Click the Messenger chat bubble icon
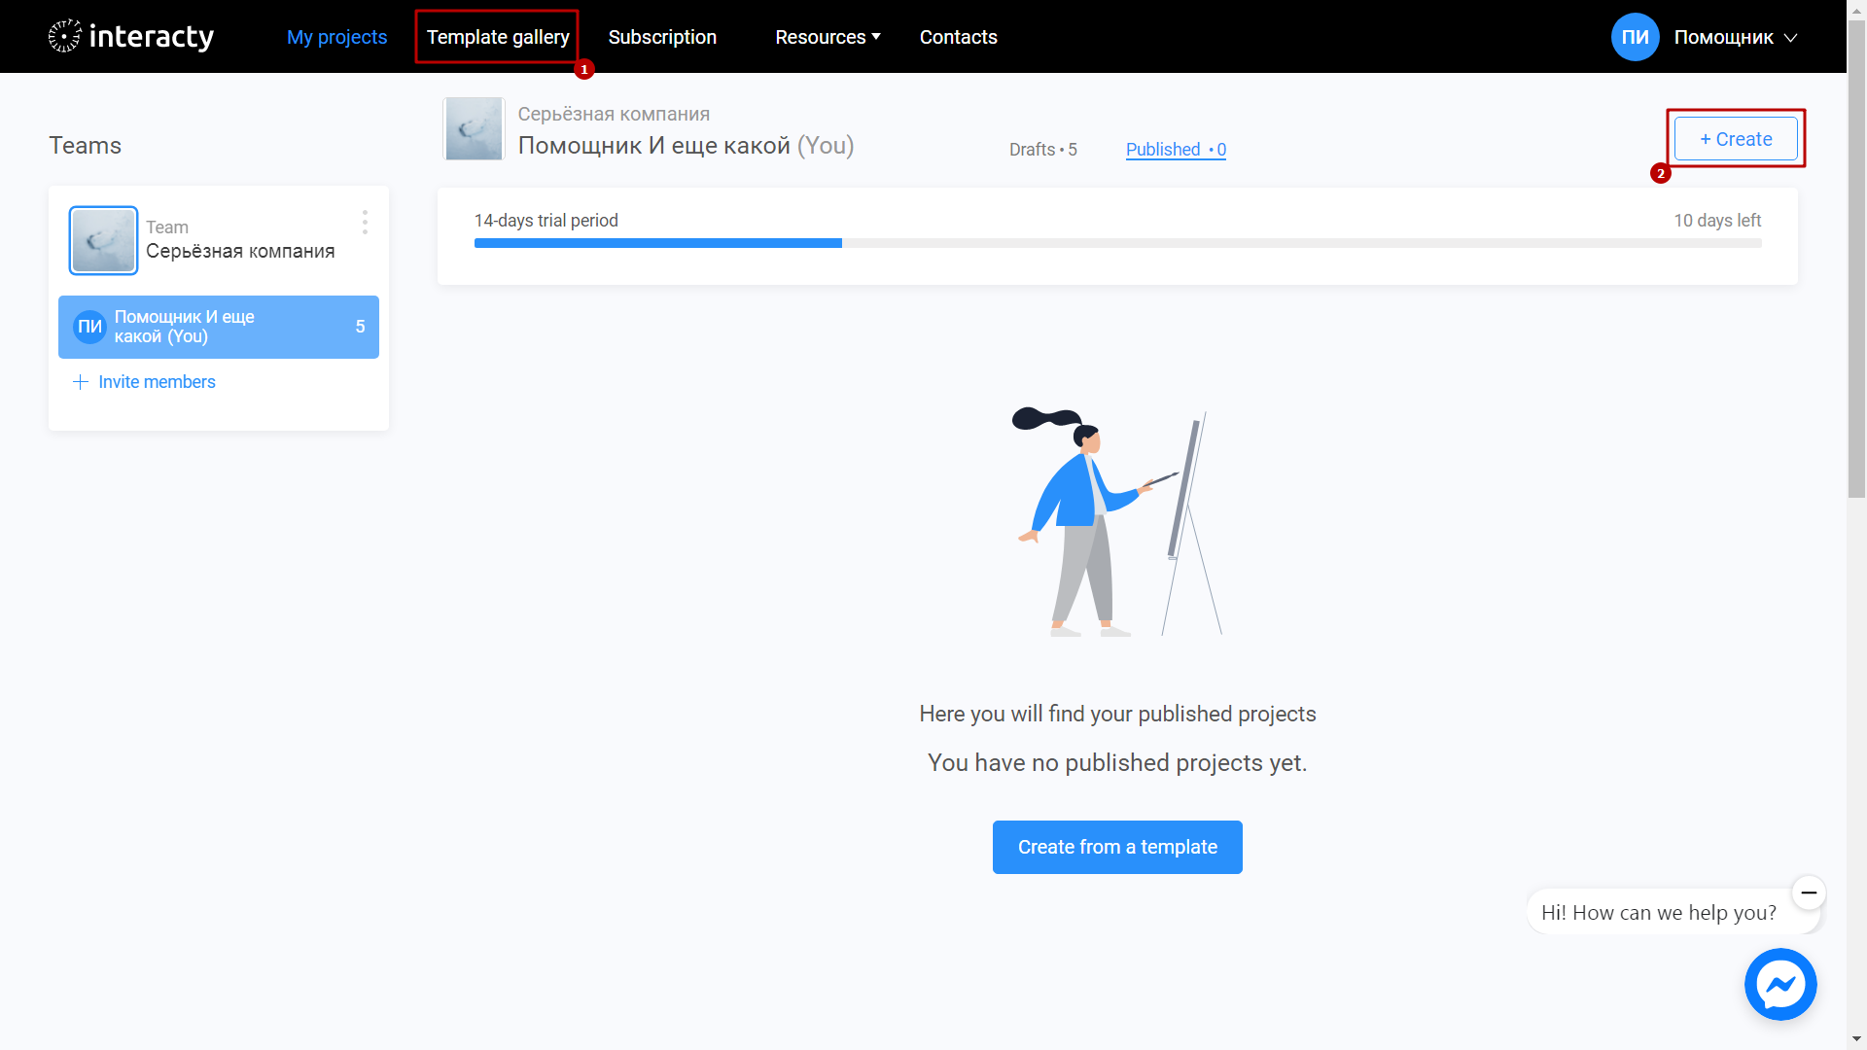Screen dimensions: 1867x1050 [1782, 985]
